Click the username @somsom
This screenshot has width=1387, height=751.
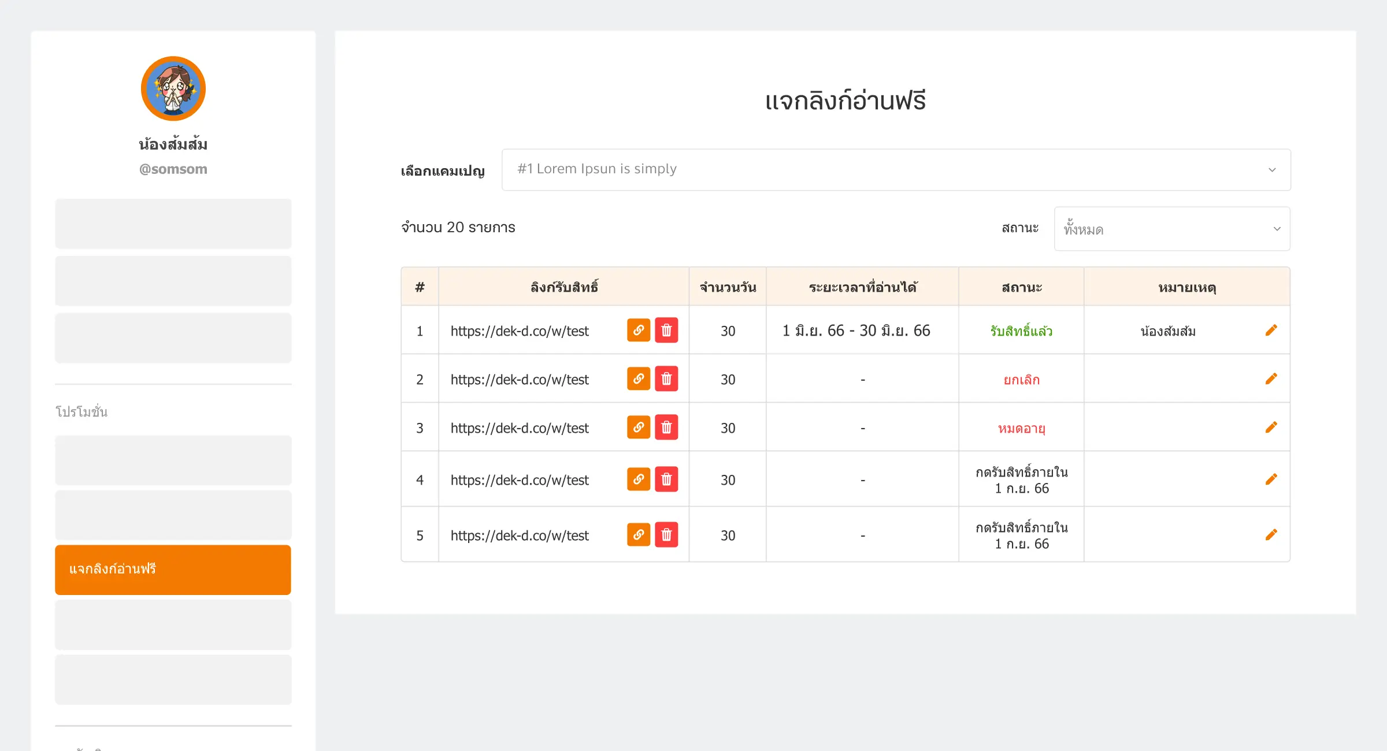pyautogui.click(x=173, y=169)
